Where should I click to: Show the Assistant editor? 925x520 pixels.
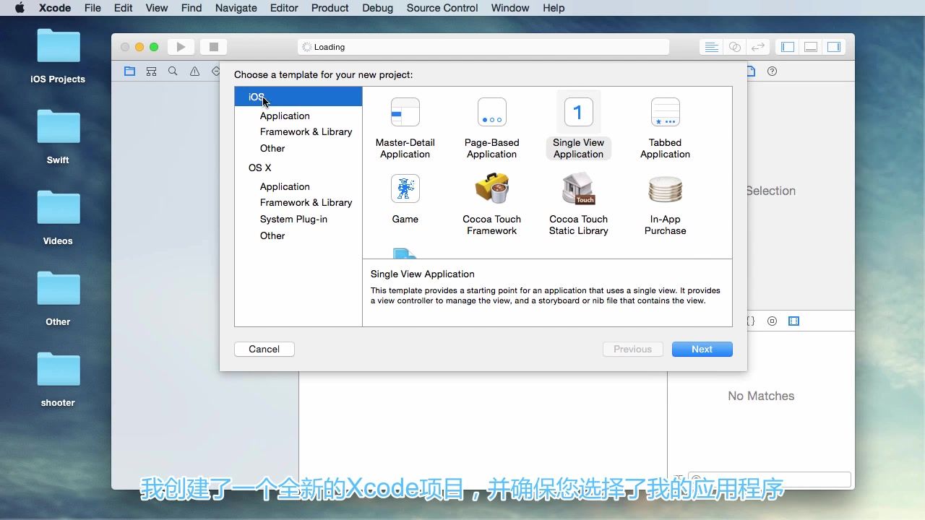tap(735, 47)
